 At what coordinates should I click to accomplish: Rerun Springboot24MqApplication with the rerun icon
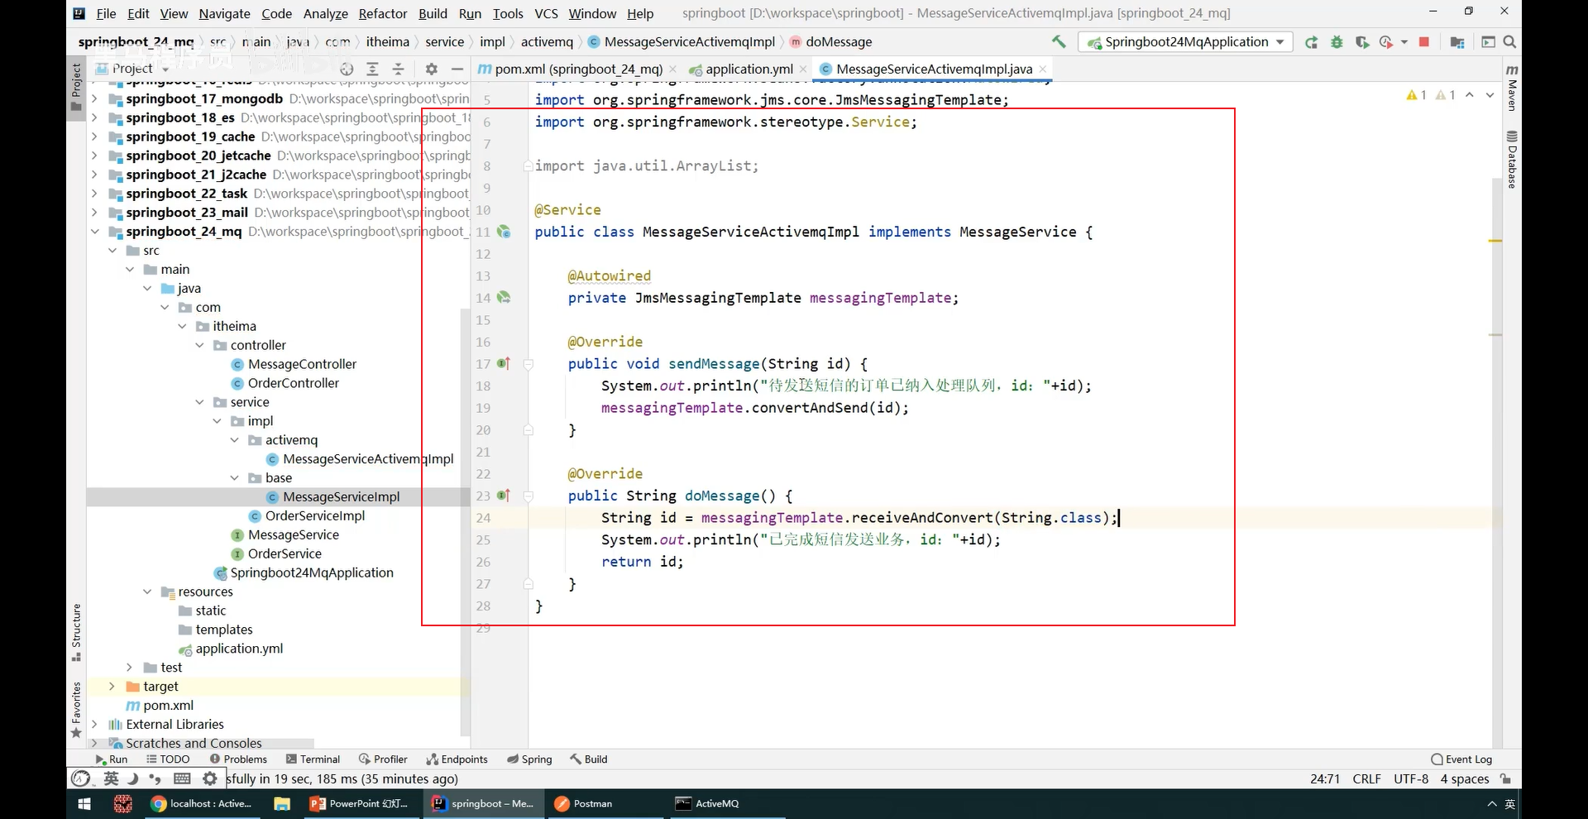pyautogui.click(x=1311, y=42)
